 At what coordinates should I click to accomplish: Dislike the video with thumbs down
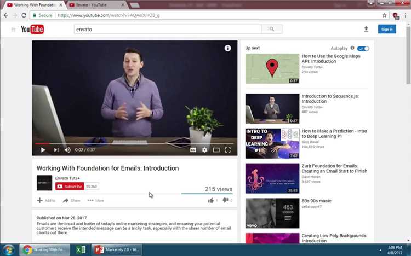pyautogui.click(x=225, y=201)
